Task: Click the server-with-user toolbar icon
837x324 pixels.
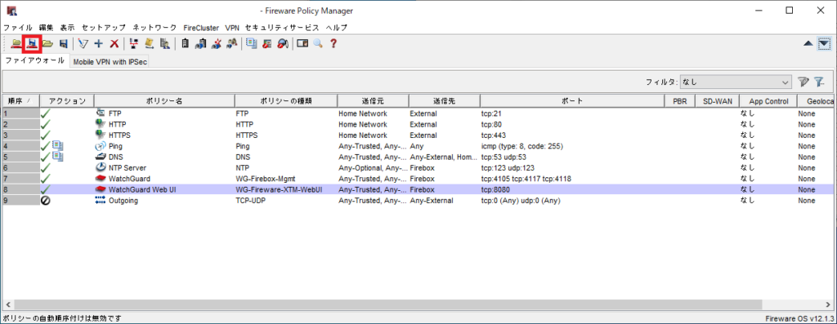Action: [165, 44]
